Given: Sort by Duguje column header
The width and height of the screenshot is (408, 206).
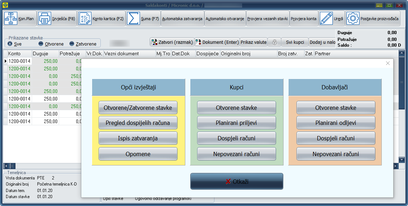Looking at the screenshot, I should pos(45,53).
